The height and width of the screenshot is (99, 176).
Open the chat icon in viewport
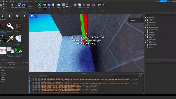pyautogui.click(x=36, y=16)
